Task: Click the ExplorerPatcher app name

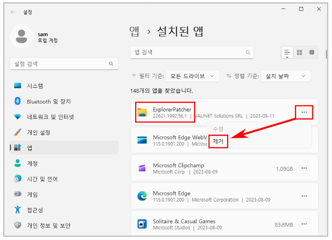Action: 172,110
